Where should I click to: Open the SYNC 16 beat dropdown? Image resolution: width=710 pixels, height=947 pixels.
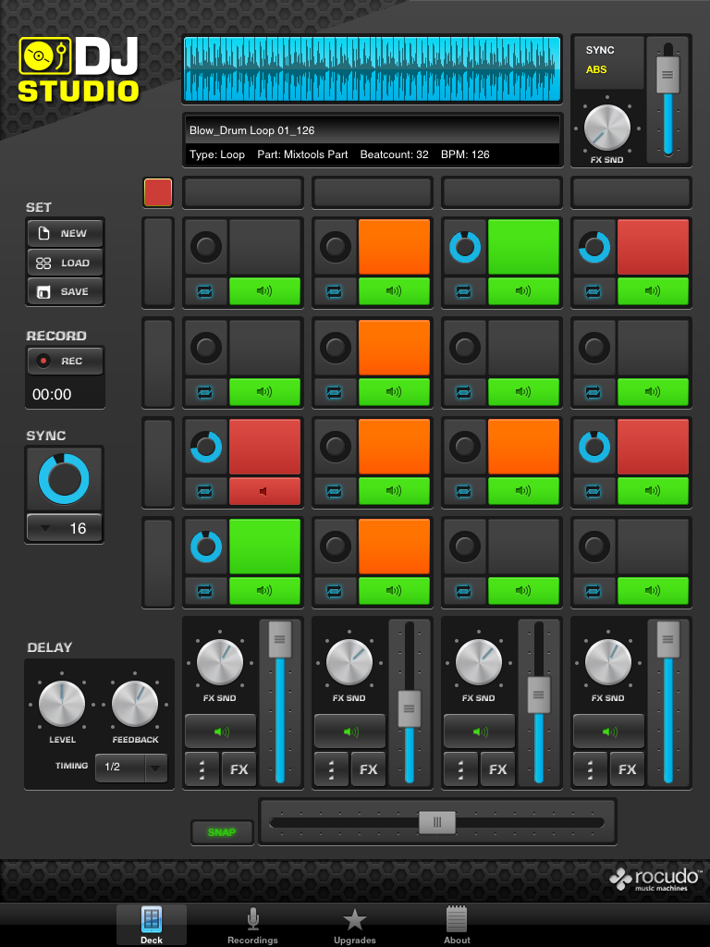coord(64,528)
